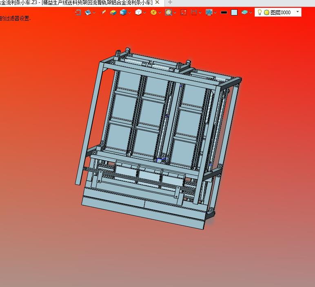Click the monitor display settings icon
The width and height of the screenshot is (315, 287).
point(209,13)
